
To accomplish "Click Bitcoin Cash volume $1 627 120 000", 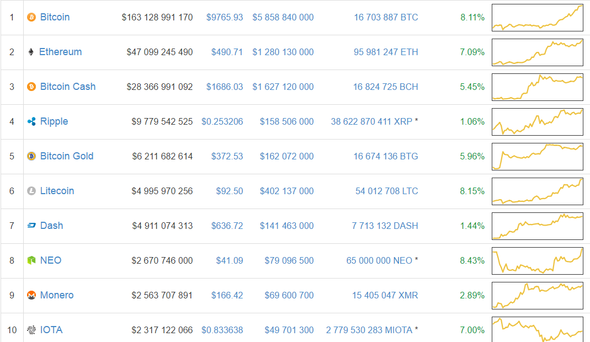I will tap(283, 87).
